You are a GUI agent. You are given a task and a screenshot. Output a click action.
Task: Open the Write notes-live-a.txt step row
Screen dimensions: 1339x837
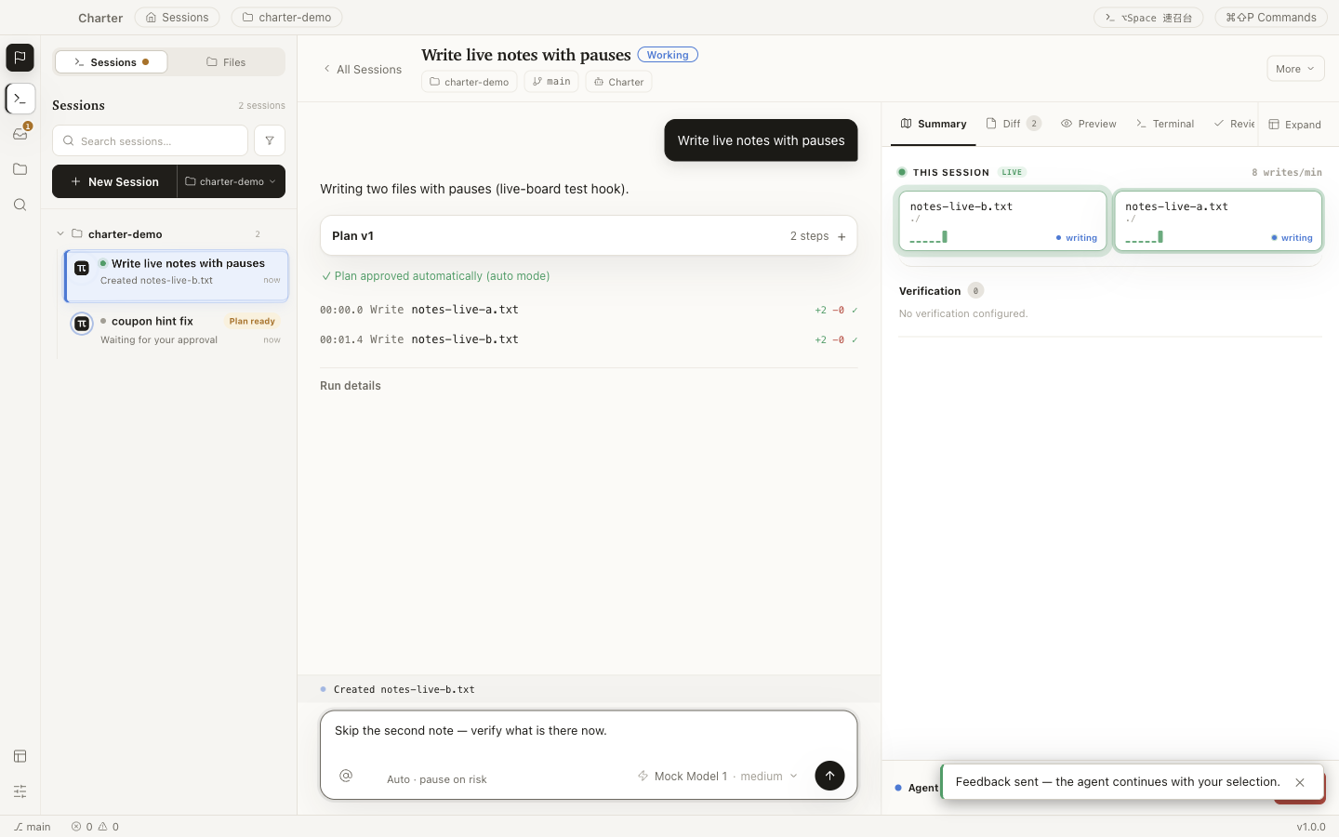589,310
